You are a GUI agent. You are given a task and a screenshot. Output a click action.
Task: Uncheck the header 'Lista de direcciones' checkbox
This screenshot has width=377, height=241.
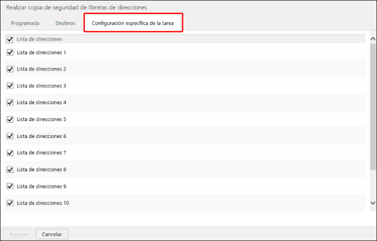(9, 40)
